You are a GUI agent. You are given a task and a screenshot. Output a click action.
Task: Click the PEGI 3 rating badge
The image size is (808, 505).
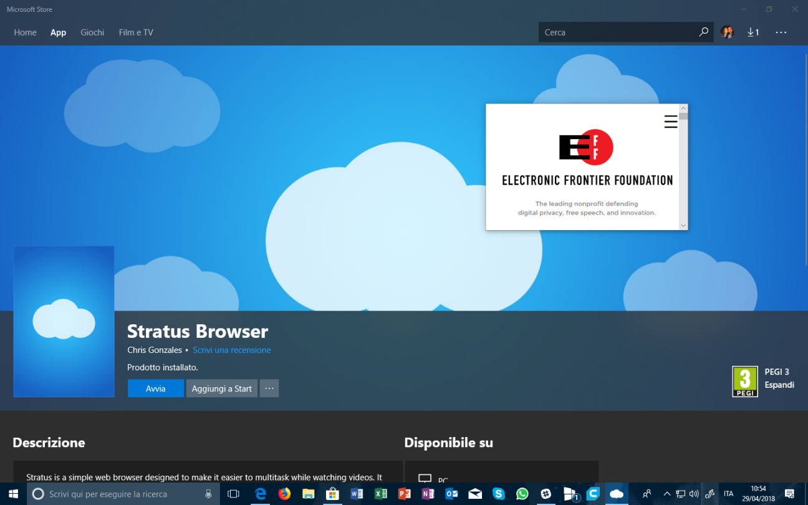coord(745,382)
